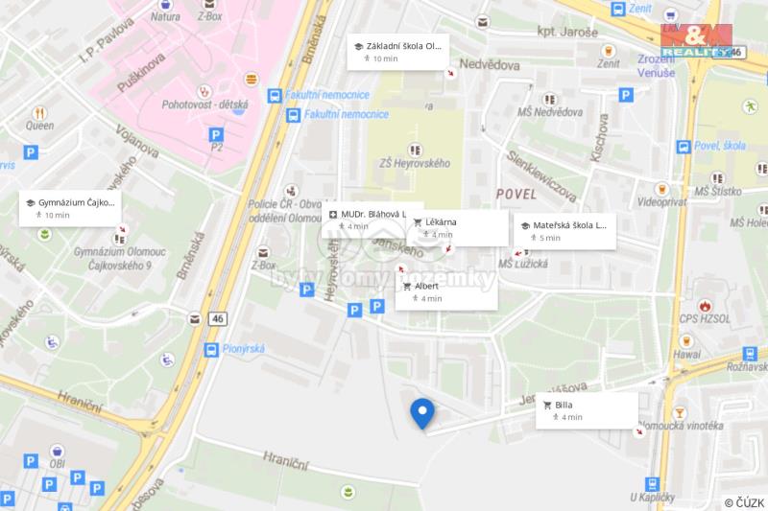Open the P2 hospital parking icon
This screenshot has height=511, width=768.
216,134
